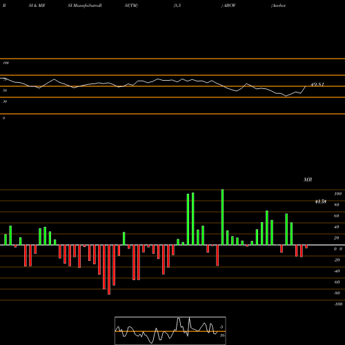Click the tallest green bar in MR histogram

pyautogui.click(x=222, y=217)
